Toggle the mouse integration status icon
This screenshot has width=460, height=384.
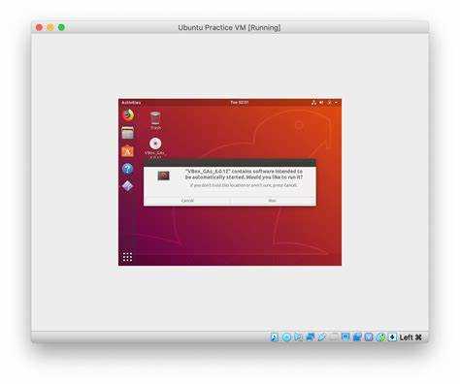pos(381,337)
